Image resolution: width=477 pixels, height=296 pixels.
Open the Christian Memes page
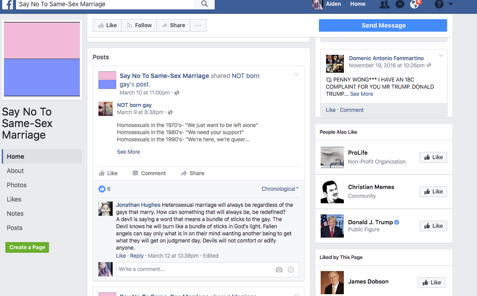click(371, 187)
